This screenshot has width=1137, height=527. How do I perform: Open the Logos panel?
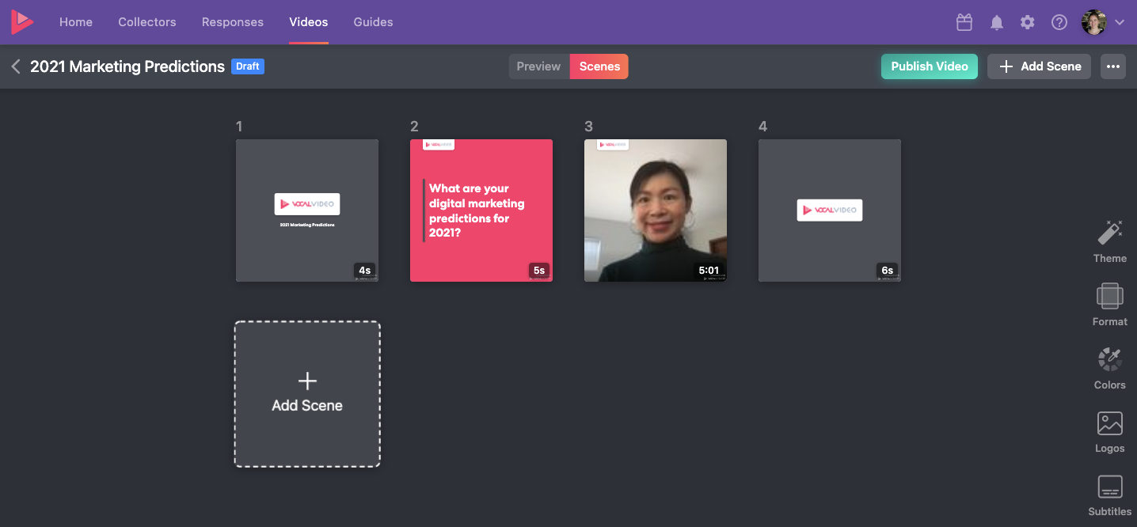pyautogui.click(x=1109, y=430)
